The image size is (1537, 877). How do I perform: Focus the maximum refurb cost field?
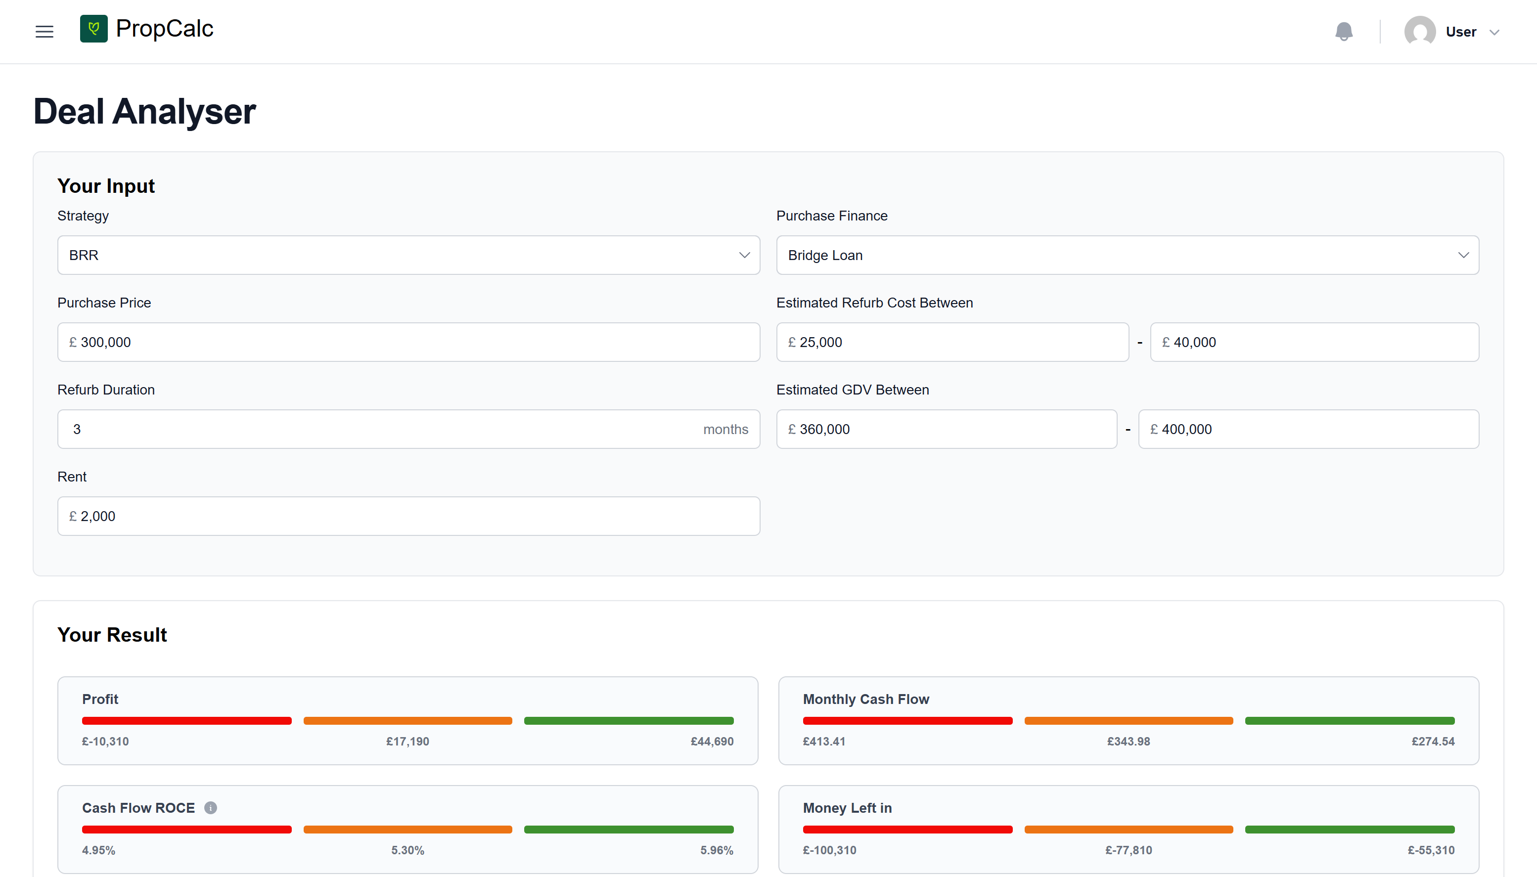click(x=1313, y=342)
